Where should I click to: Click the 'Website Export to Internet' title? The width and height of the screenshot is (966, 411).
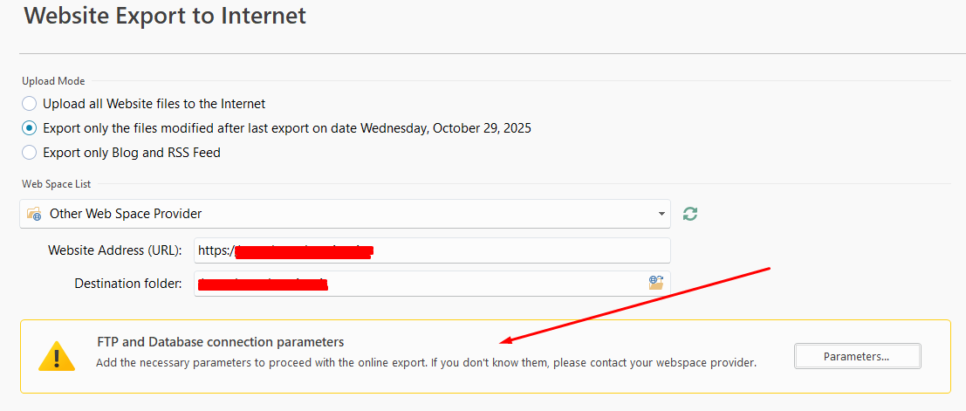[165, 16]
